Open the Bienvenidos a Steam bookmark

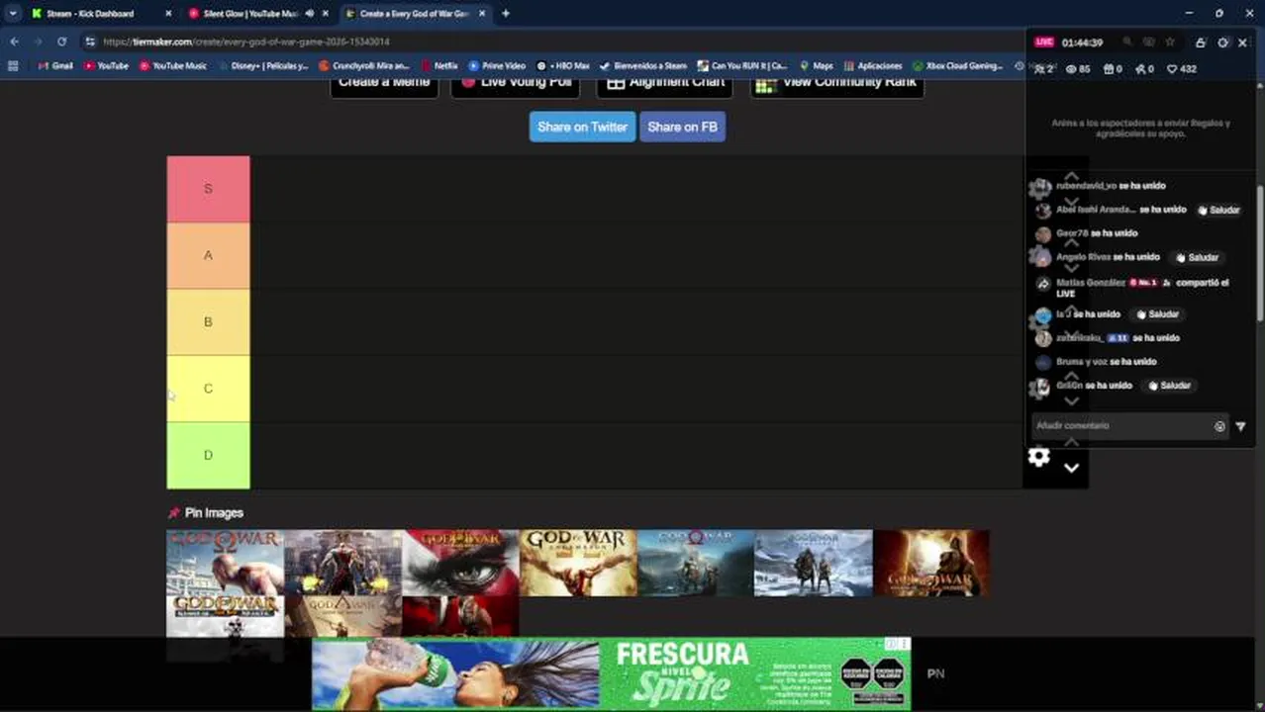click(642, 66)
